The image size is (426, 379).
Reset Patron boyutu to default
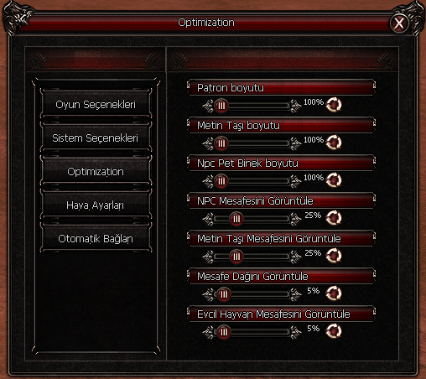pos(334,105)
